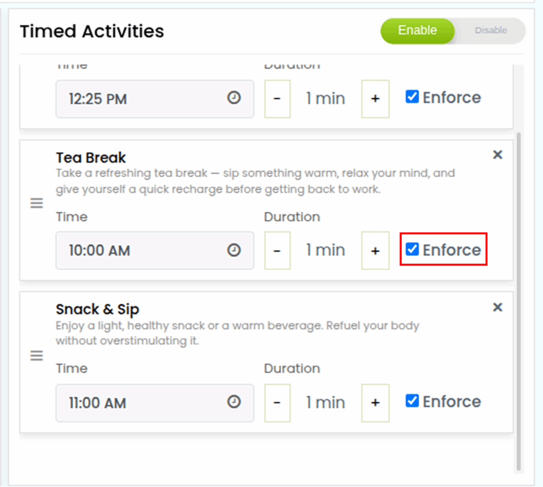Click the clock icon in Tea Break time field

(x=234, y=250)
